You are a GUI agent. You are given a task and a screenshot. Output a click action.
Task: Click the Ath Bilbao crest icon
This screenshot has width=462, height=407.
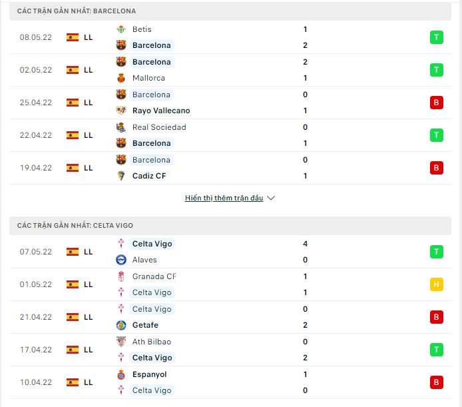[x=121, y=342]
